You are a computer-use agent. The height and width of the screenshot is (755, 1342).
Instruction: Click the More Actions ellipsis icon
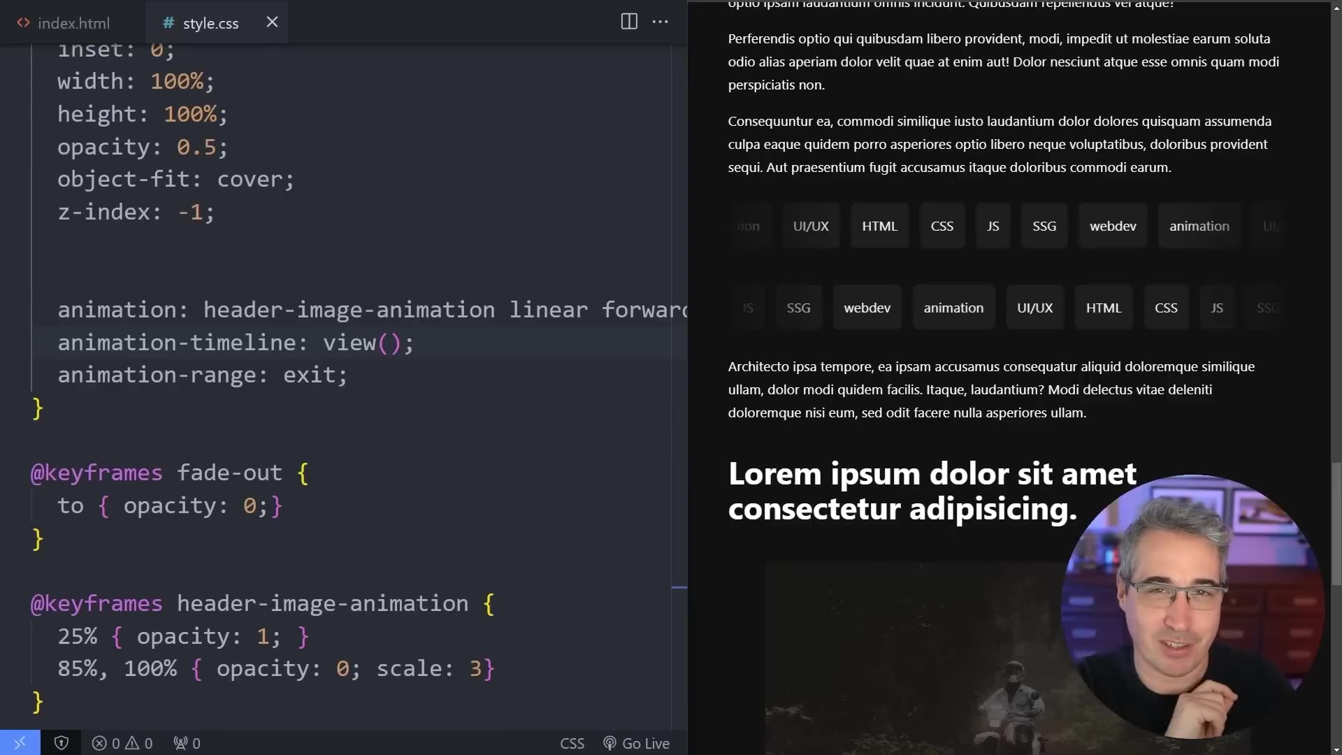tap(660, 22)
